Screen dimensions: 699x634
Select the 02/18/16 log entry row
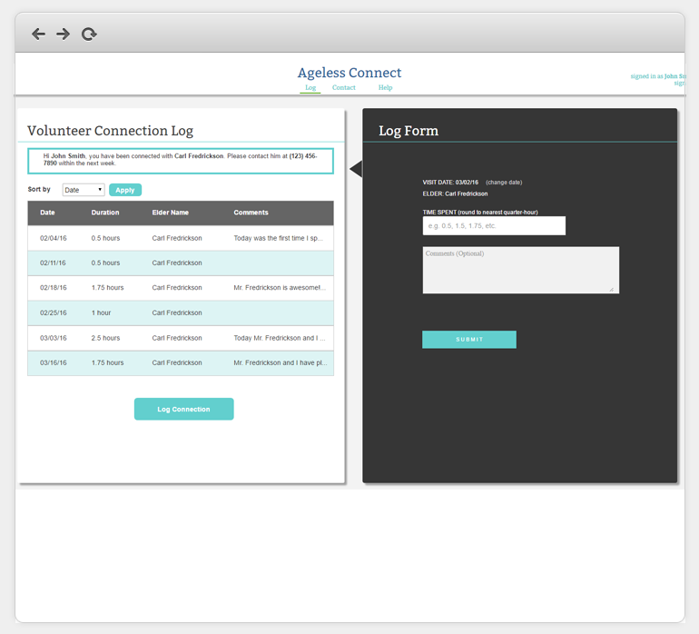pyautogui.click(x=180, y=288)
